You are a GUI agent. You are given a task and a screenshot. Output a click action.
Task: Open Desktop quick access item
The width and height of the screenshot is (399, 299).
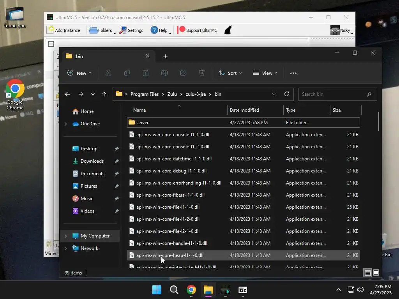[89, 149]
